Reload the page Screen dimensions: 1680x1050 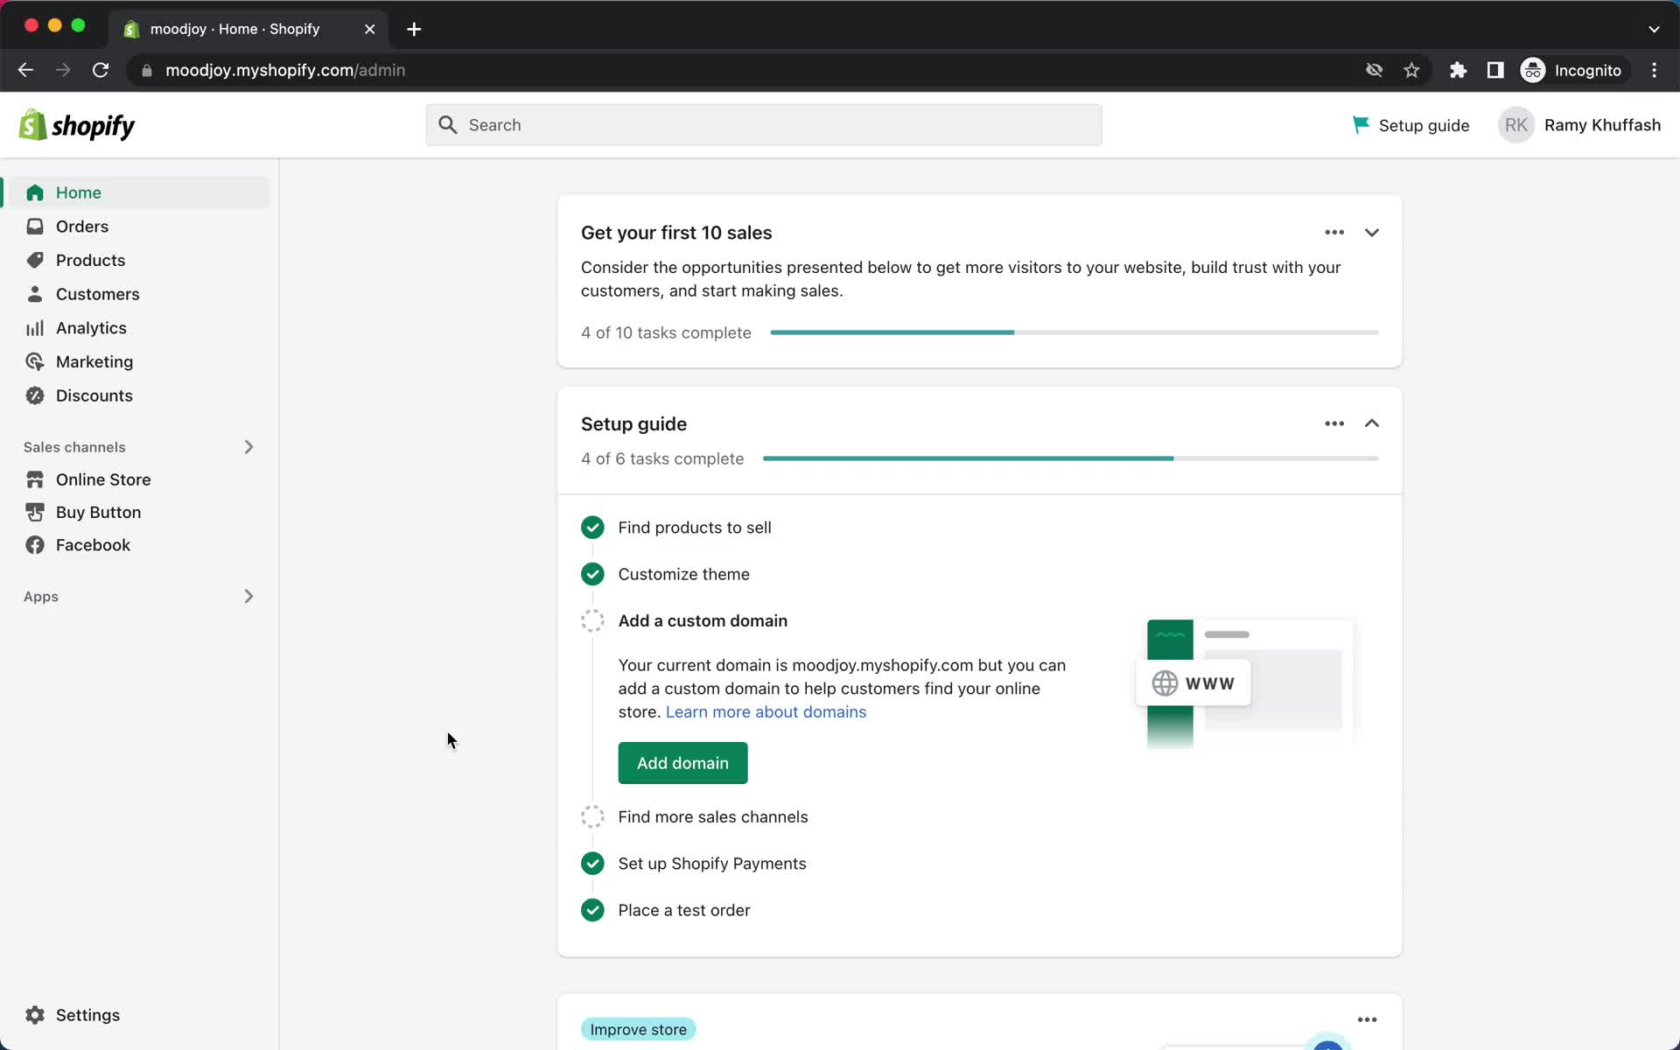(101, 70)
